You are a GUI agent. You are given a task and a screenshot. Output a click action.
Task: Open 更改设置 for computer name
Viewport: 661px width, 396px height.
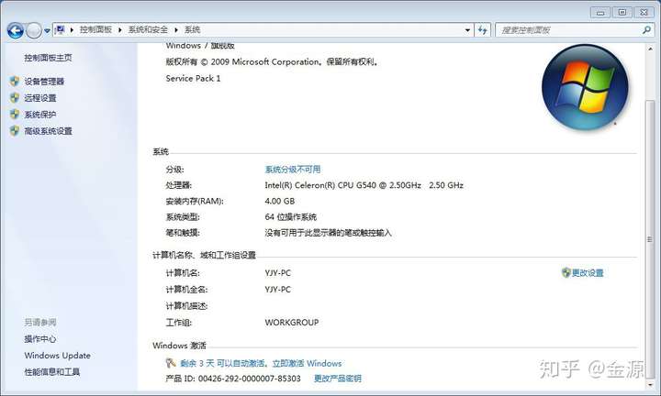[x=588, y=273]
